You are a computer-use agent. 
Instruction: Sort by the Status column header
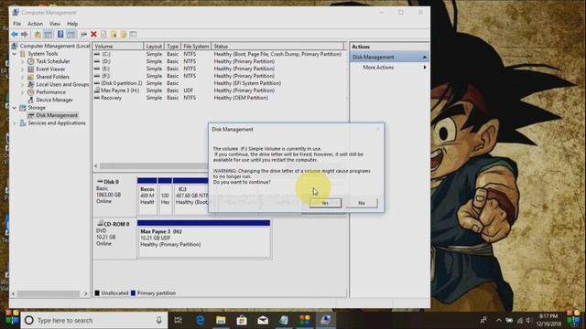pyautogui.click(x=277, y=47)
